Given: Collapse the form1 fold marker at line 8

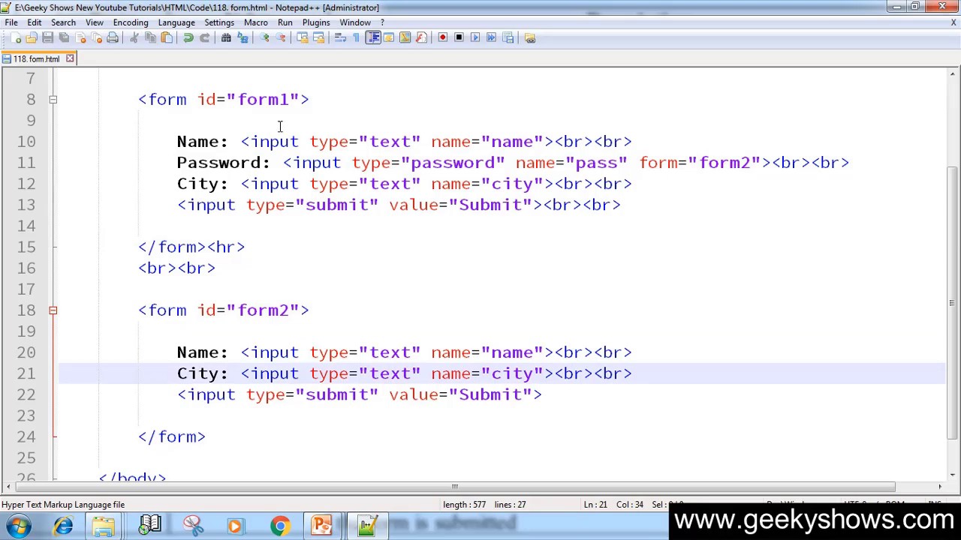Looking at the screenshot, I should coord(53,99).
